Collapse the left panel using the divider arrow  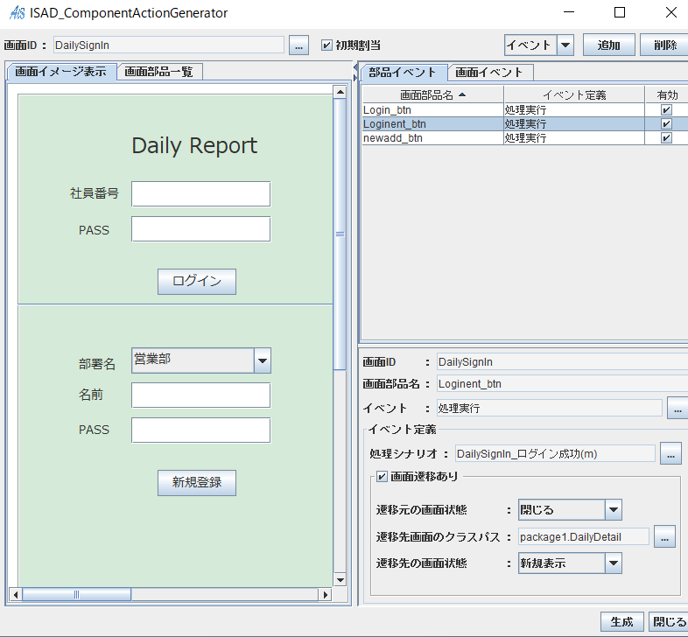coord(354,66)
